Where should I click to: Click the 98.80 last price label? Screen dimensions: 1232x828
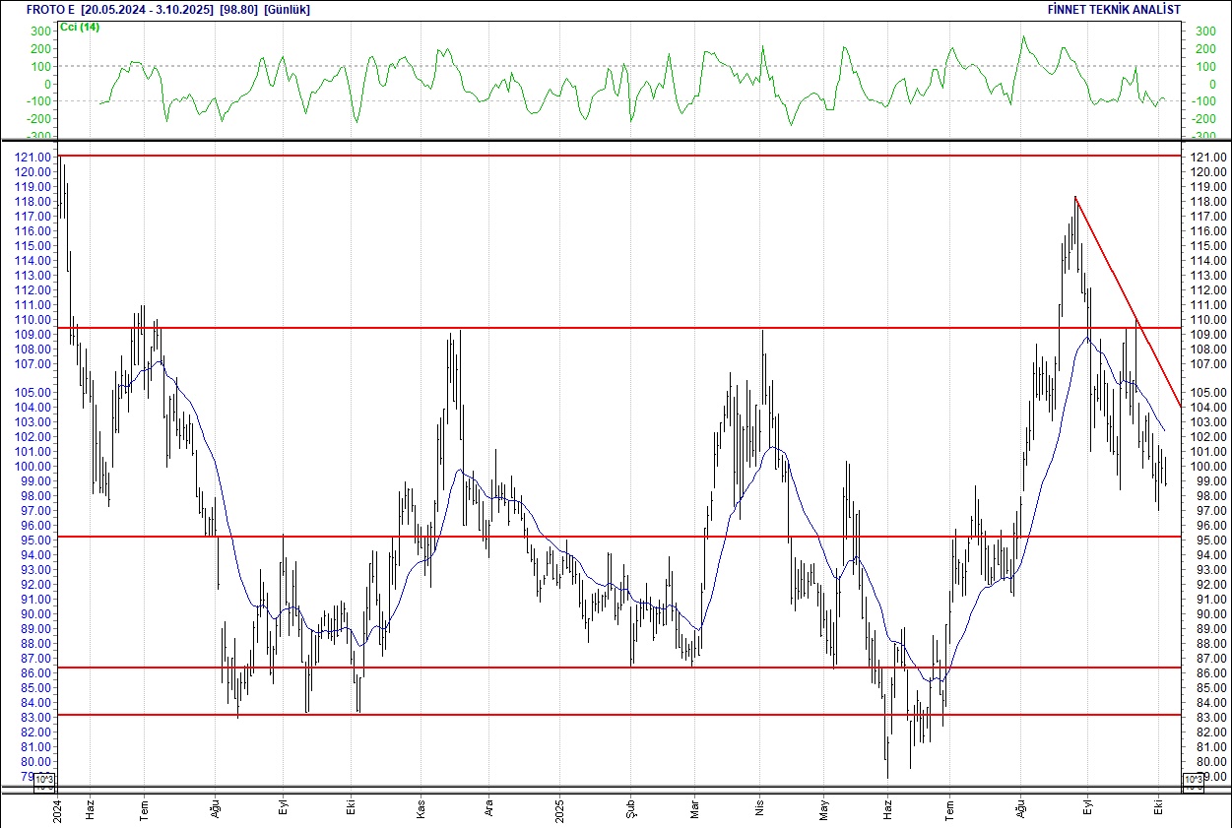point(238,9)
